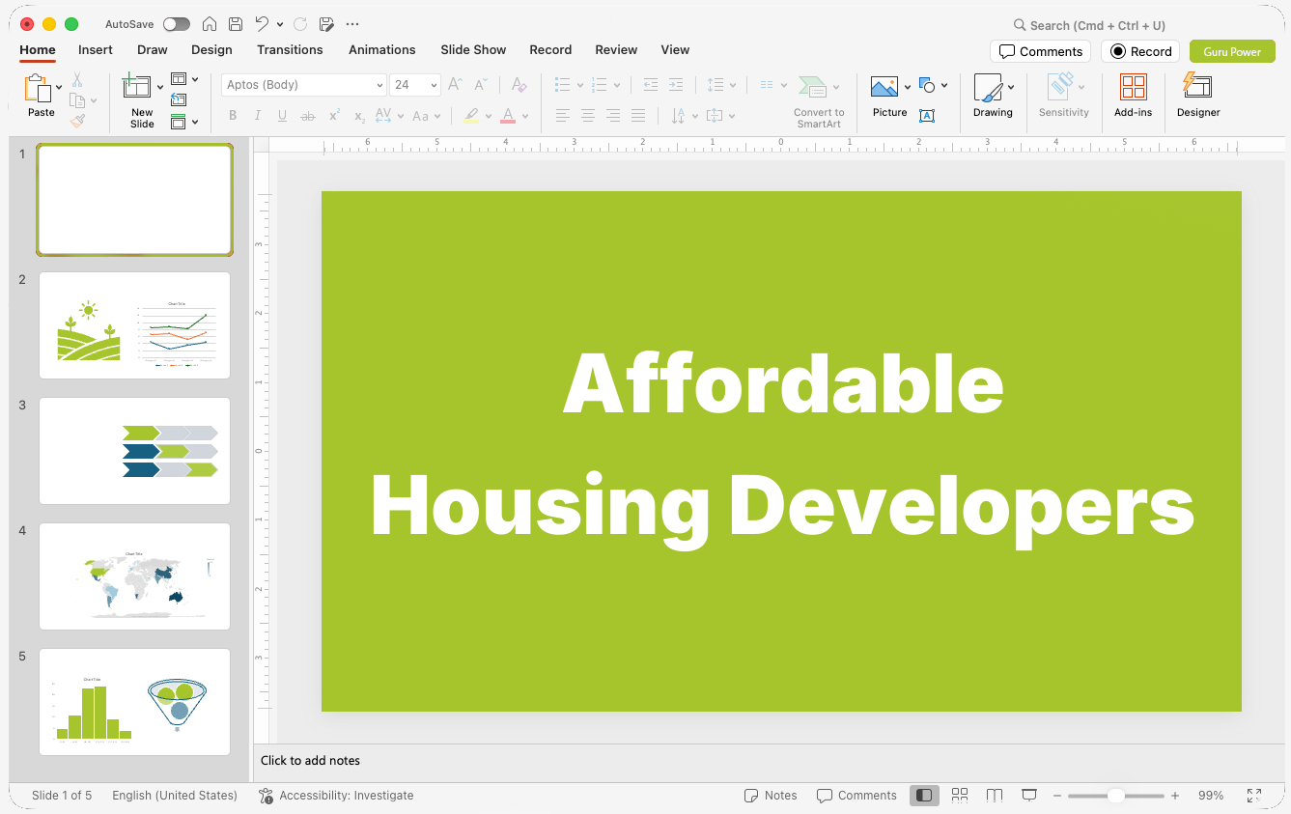Switch to the Animations tab

point(382,49)
